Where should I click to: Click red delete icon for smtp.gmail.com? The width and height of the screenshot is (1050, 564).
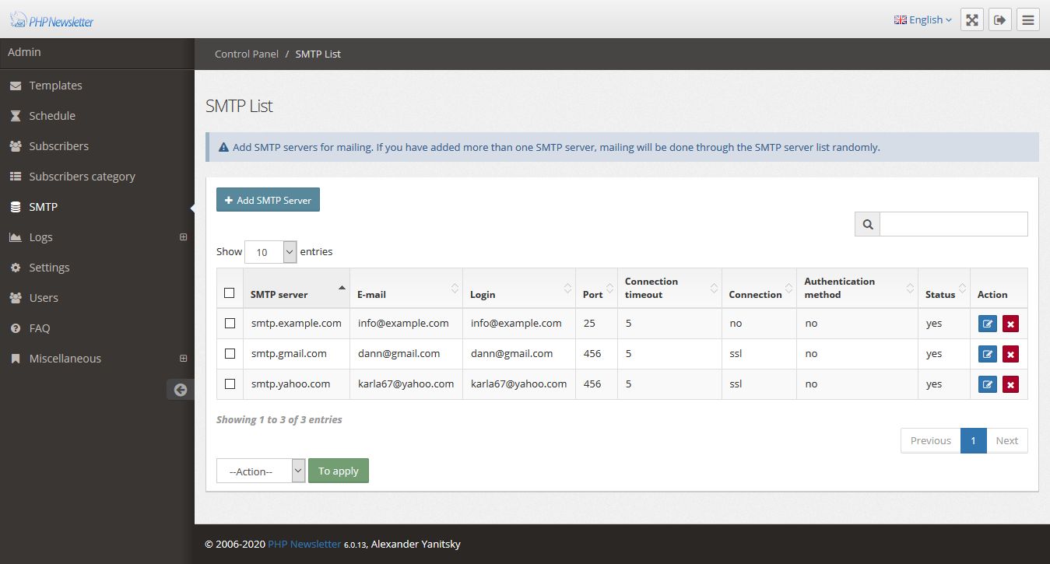click(x=1010, y=354)
